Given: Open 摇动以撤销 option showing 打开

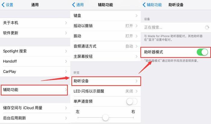Looking at the screenshot, I should pyautogui.click(x=105, y=26).
